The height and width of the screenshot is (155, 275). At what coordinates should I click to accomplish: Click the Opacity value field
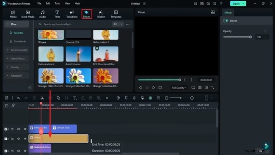click(x=262, y=37)
